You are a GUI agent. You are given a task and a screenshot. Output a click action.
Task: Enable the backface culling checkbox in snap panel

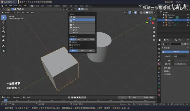[70, 42]
